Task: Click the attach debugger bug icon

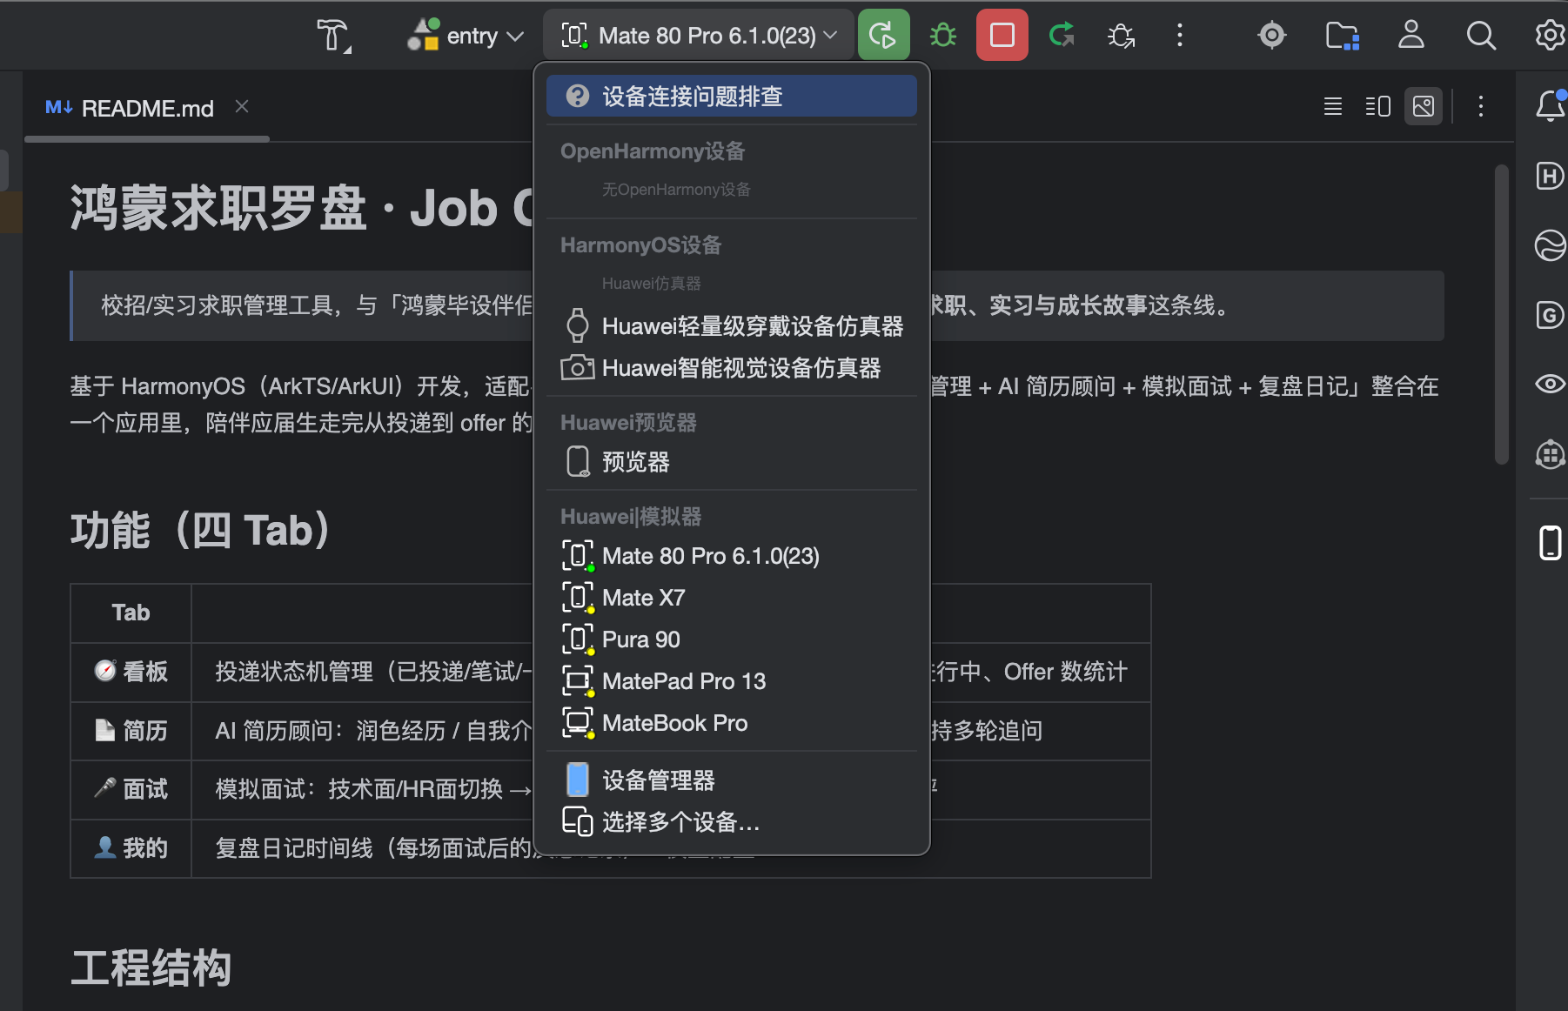Action: click(x=1120, y=36)
